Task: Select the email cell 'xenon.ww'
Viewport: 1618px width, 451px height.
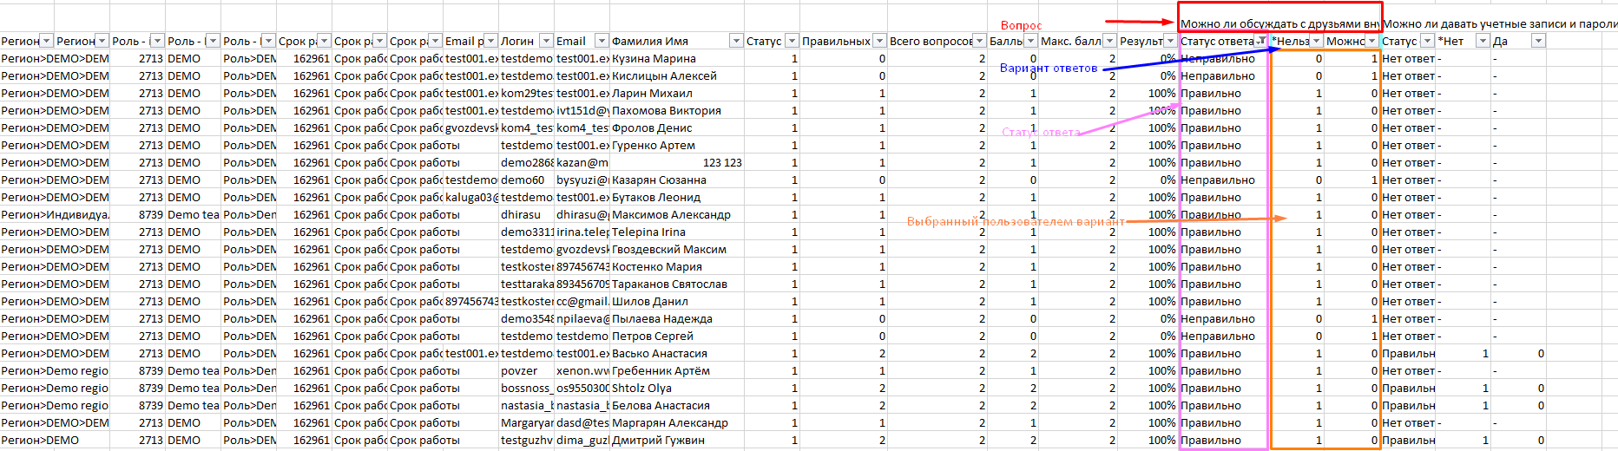Action: (582, 370)
